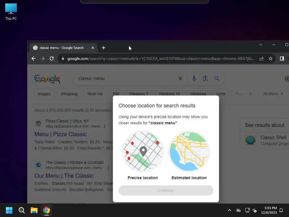This screenshot has height=217, width=289.
Task: Click the magnifier search submit icon
Action: pyautogui.click(x=216, y=79)
